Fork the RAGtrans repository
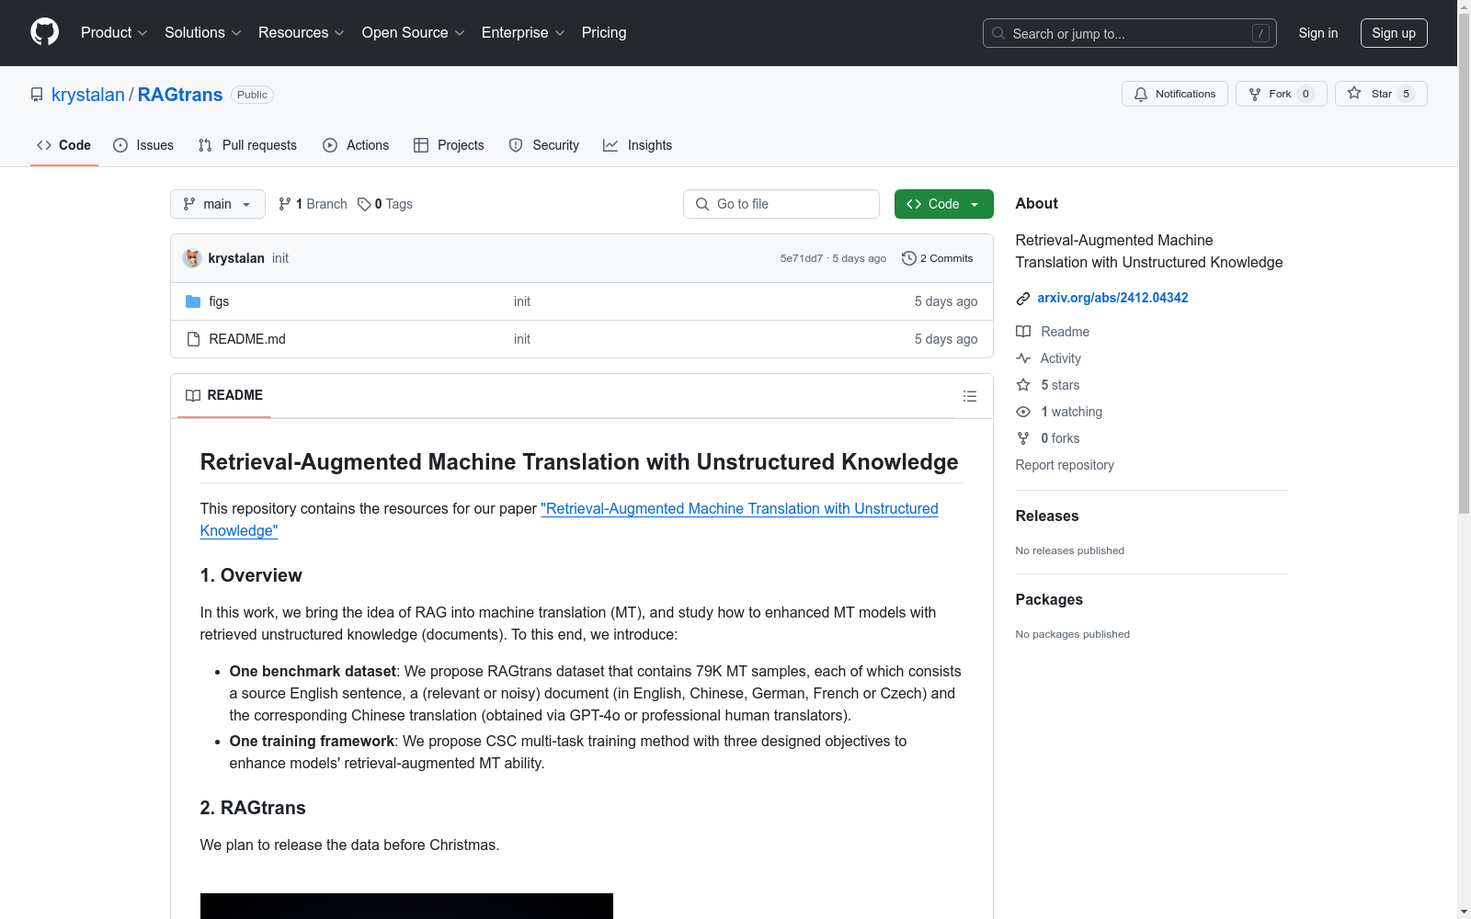This screenshot has width=1471, height=919. pos(1282,94)
